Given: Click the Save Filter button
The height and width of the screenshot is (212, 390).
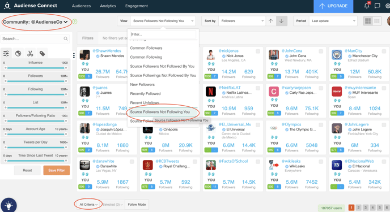Looking at the screenshot, I should (x=57, y=171).
